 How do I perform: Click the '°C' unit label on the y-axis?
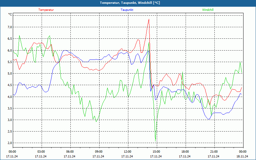(x=10, y=14)
